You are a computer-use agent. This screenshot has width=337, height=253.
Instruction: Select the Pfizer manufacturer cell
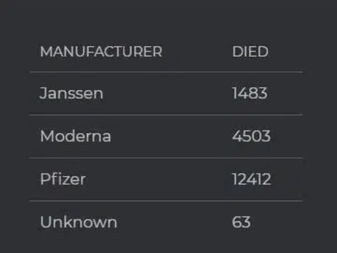[x=63, y=179]
